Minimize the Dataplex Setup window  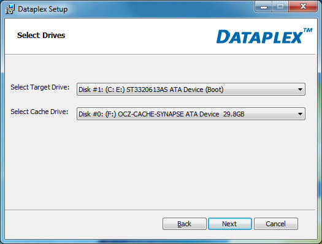[x=264, y=6]
